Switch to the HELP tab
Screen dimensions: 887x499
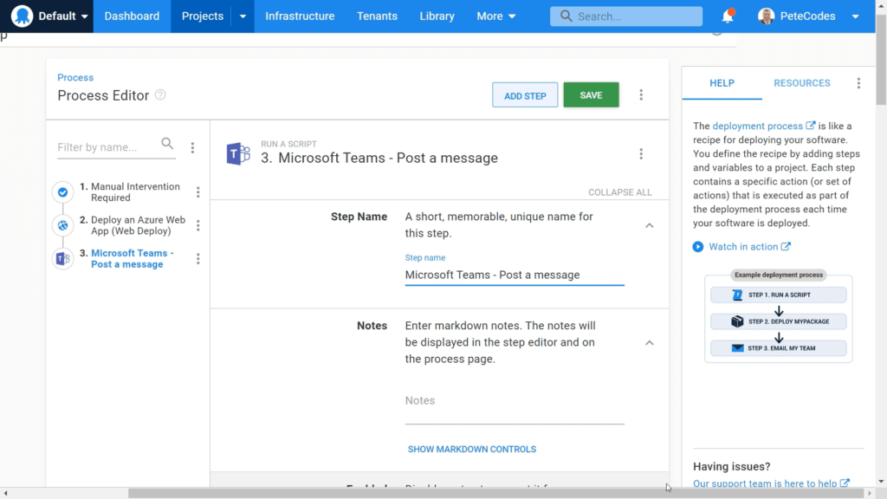(722, 83)
